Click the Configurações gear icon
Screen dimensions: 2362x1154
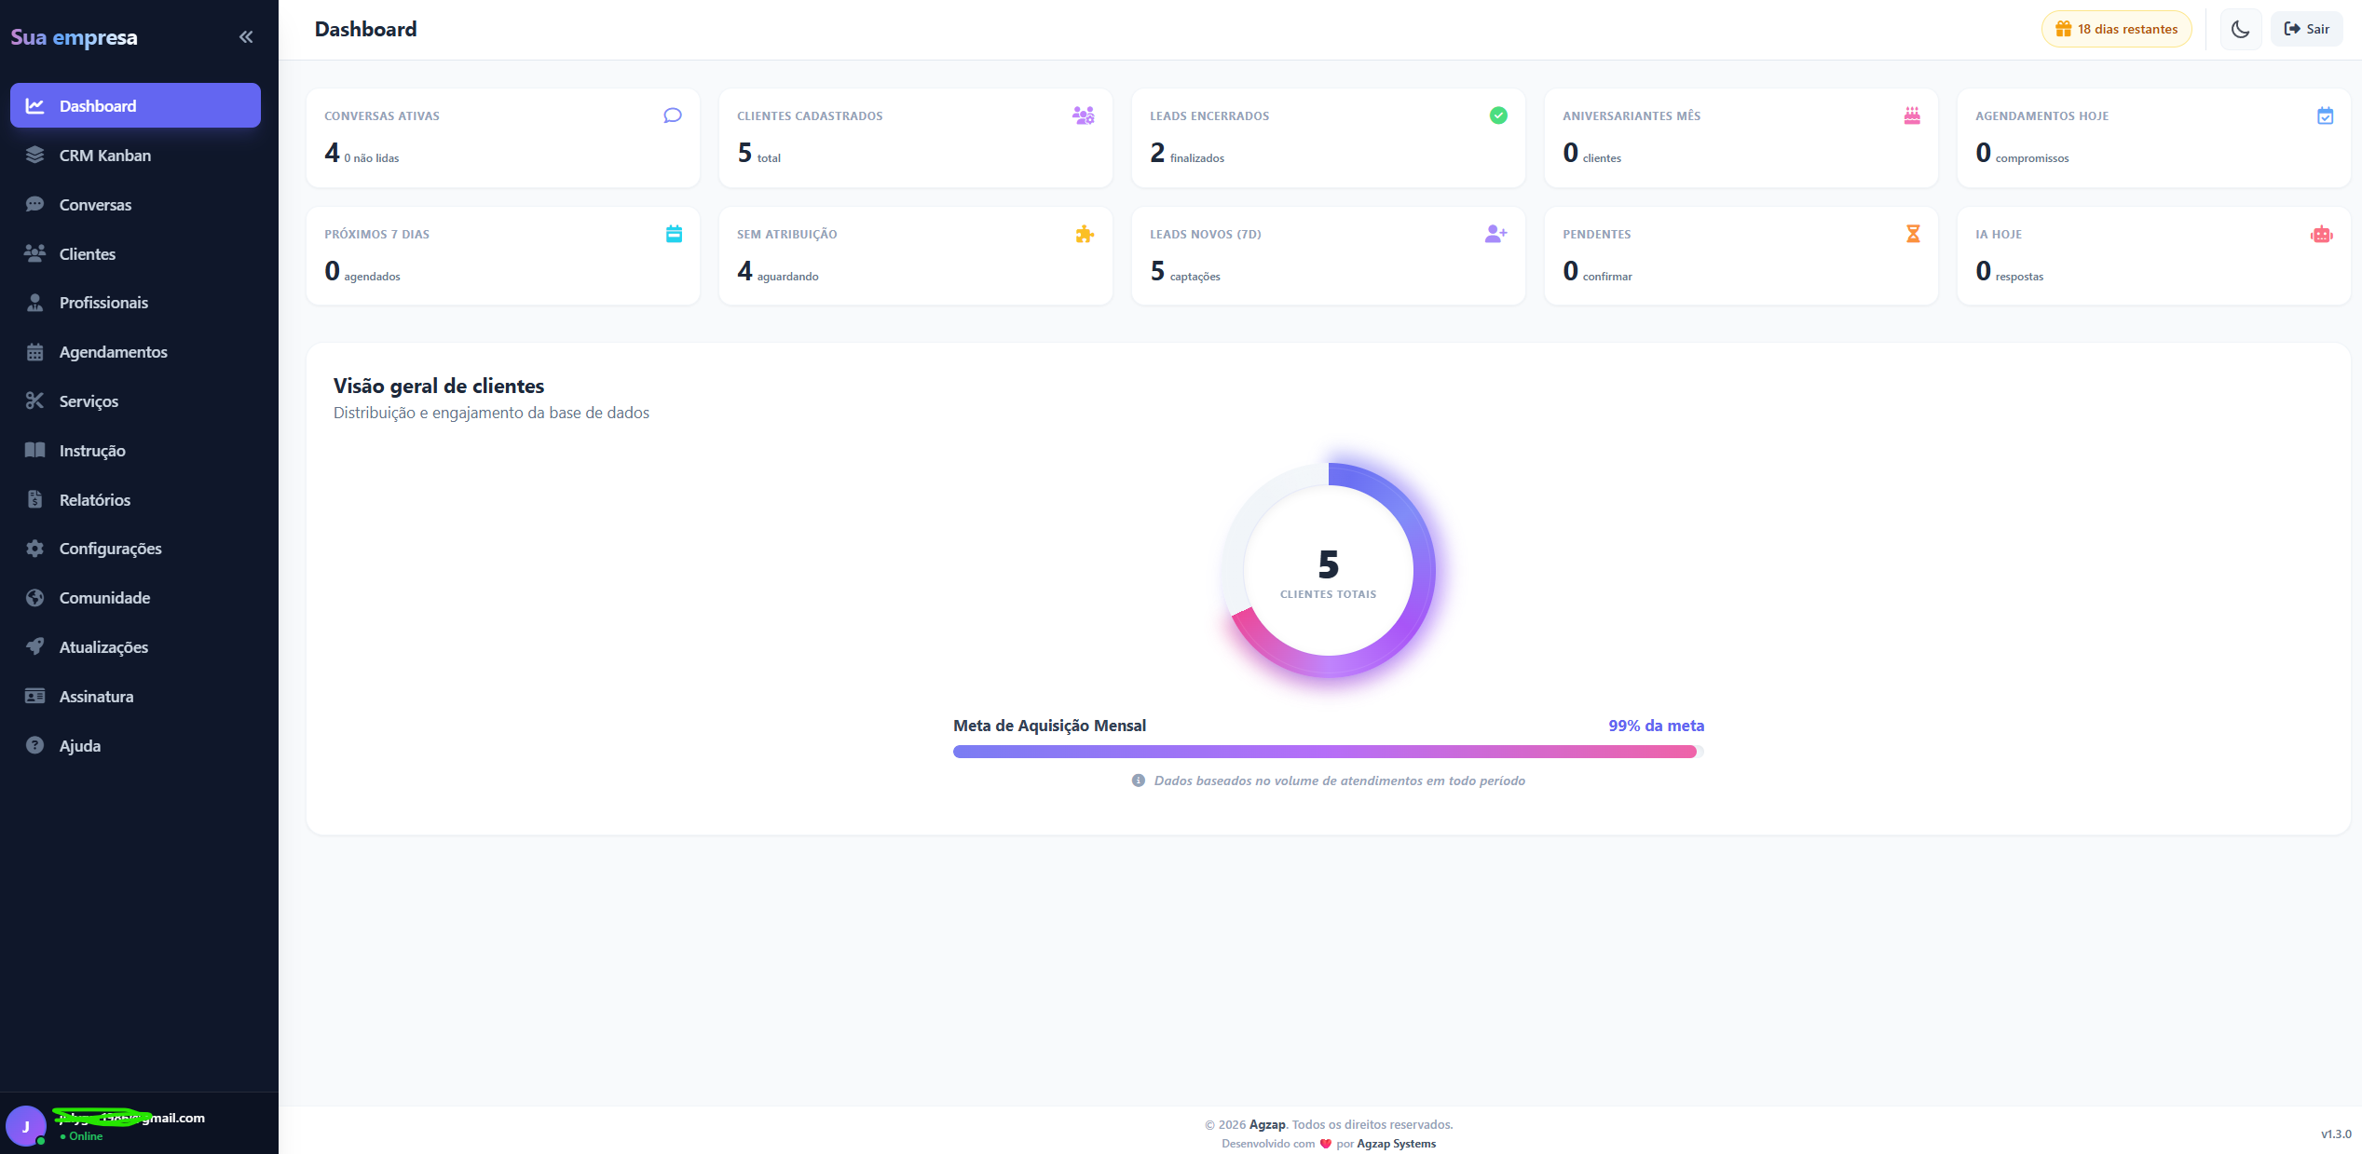(x=34, y=549)
